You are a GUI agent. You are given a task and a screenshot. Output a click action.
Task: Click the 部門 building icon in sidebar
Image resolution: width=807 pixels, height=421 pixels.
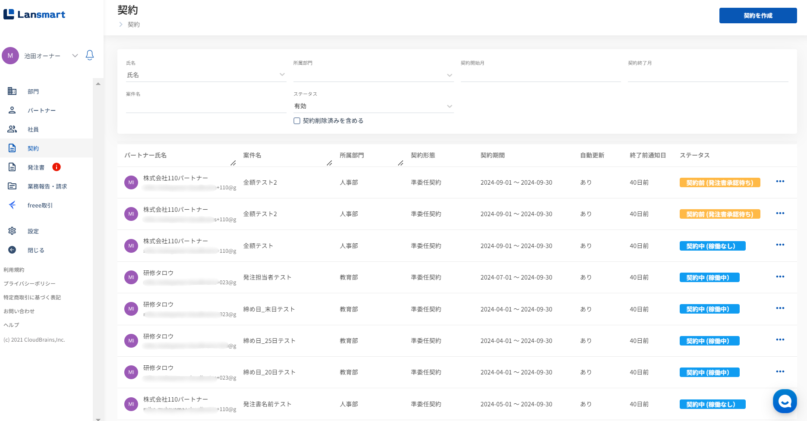tap(12, 91)
